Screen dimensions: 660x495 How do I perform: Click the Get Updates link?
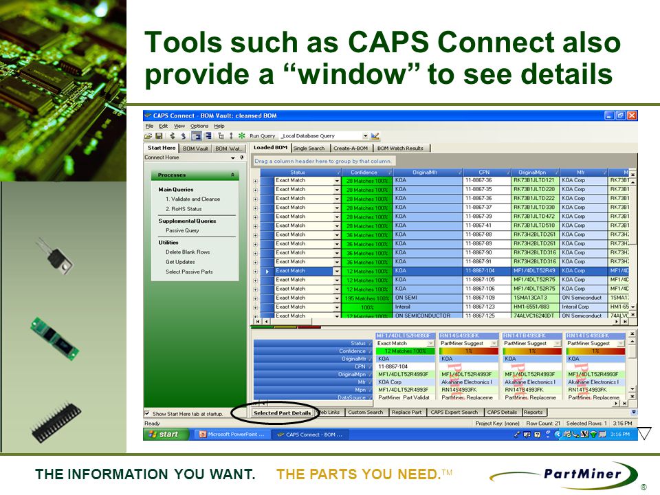(180, 262)
